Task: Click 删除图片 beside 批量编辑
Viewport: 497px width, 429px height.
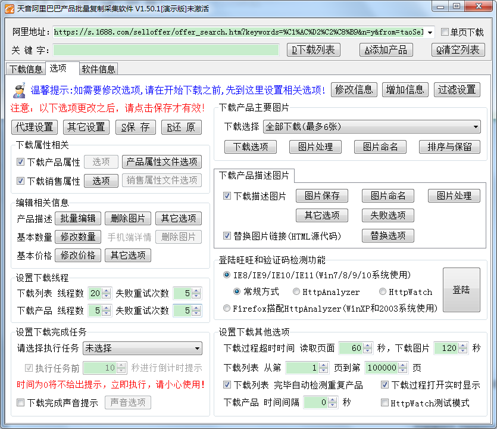Action: 128,218
